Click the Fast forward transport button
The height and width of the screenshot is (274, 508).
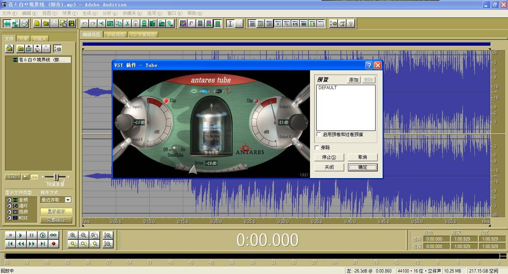point(32,244)
